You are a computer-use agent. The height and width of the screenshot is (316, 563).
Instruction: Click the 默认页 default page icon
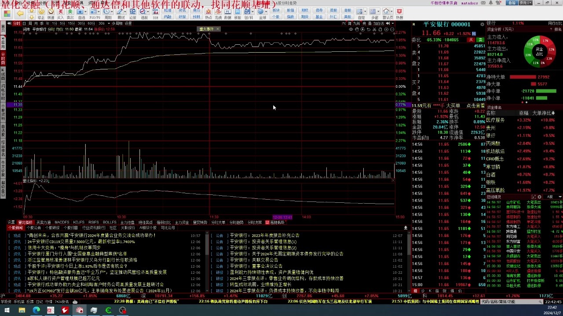[388, 13]
